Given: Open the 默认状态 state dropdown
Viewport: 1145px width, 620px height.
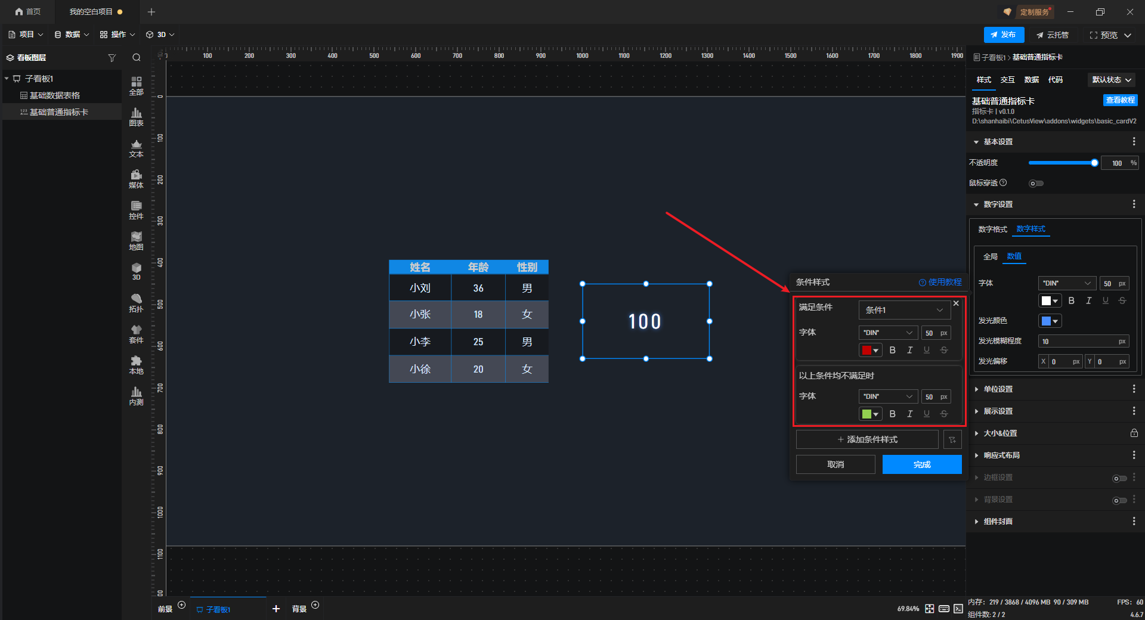Looking at the screenshot, I should (1111, 80).
